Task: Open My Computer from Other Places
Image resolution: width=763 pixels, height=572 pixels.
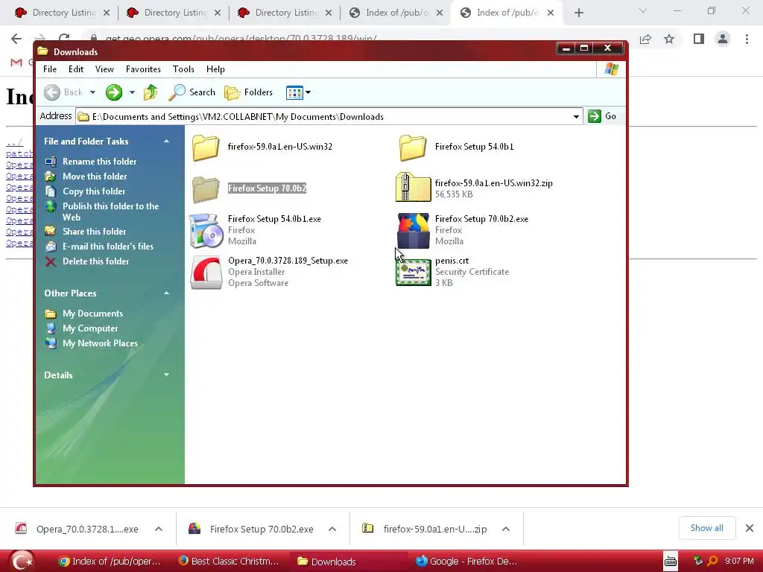Action: (x=90, y=328)
